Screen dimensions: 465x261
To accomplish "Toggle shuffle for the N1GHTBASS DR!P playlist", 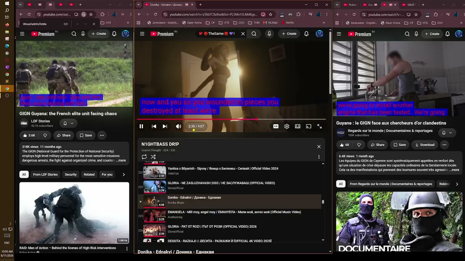I will click(x=153, y=157).
